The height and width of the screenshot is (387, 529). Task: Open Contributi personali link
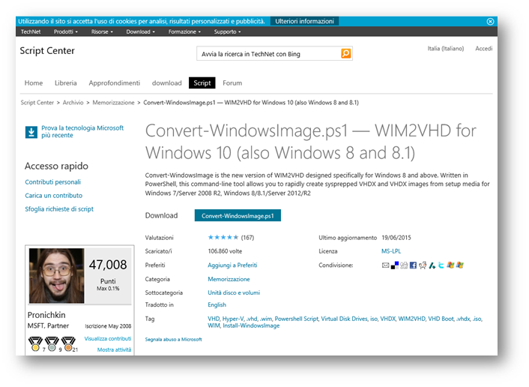coord(52,182)
